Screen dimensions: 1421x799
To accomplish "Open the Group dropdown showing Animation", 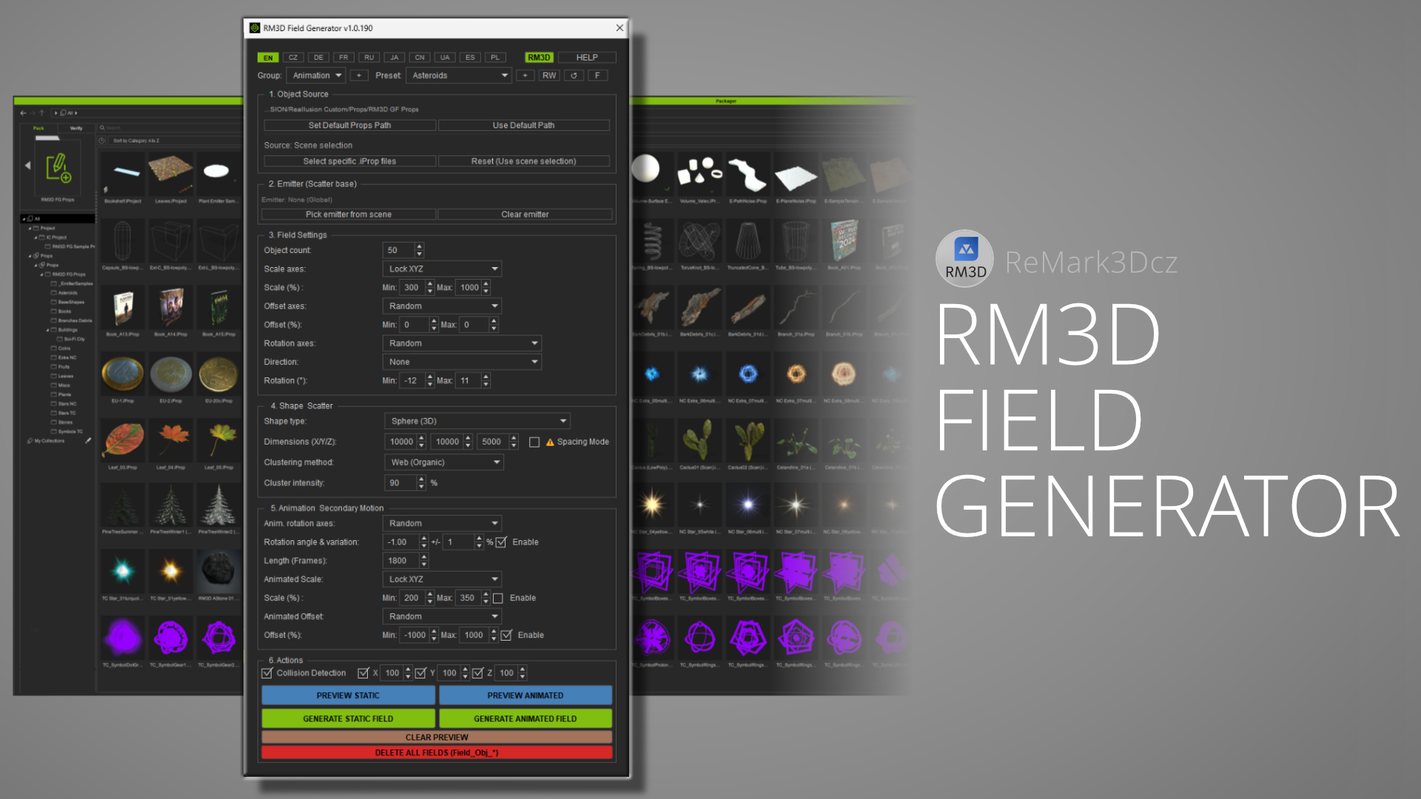I will click(x=316, y=75).
